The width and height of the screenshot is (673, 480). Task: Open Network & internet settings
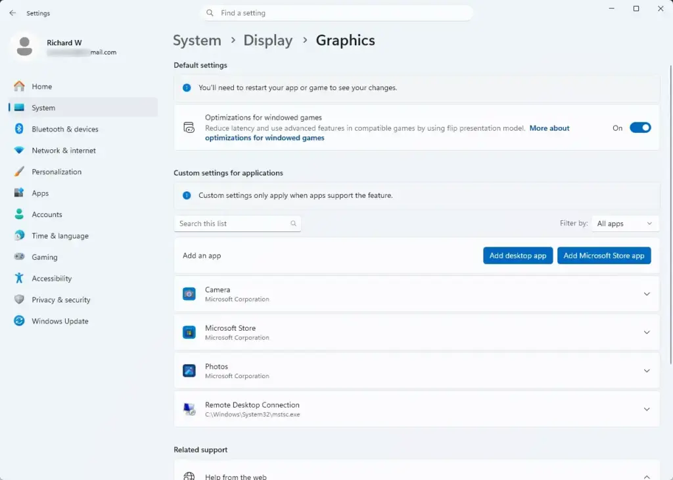[x=83, y=151]
